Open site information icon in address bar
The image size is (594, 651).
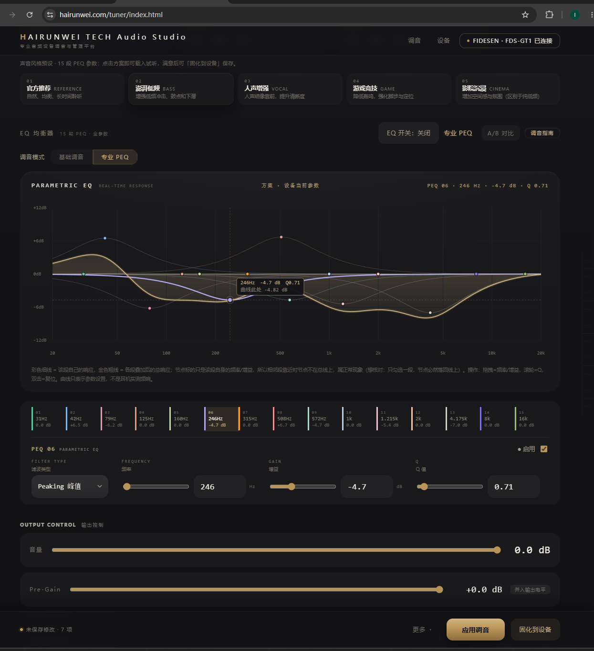[x=50, y=15]
